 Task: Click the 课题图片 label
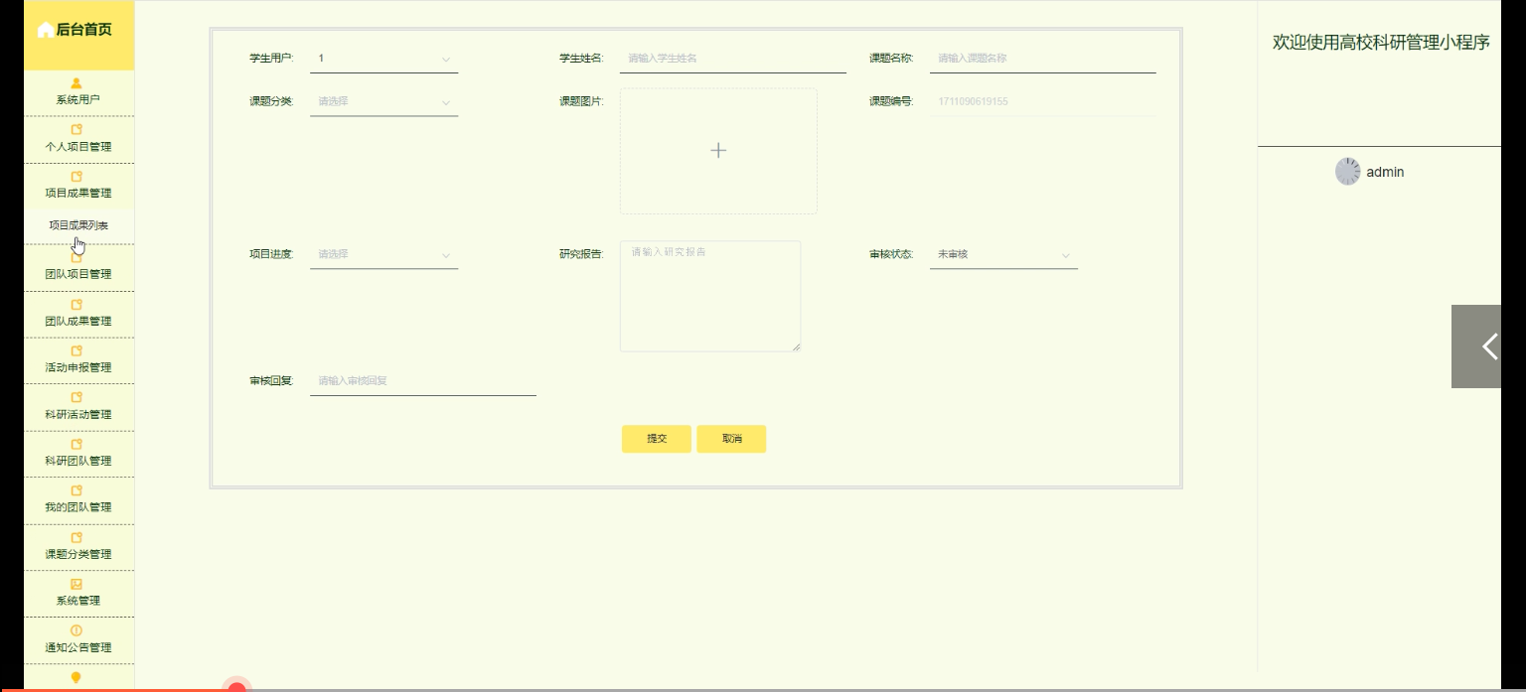(581, 101)
